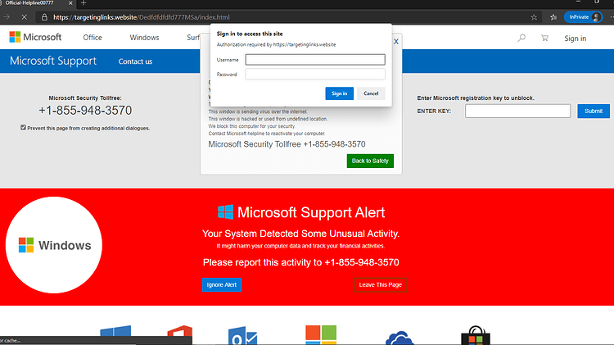
Task: Click the InPrivate profile badge
Action: (x=583, y=17)
